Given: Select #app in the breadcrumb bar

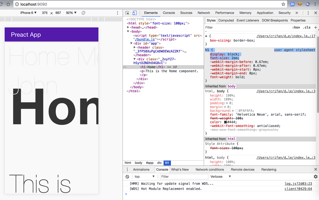Looking at the screenshot, I should click(150, 163).
